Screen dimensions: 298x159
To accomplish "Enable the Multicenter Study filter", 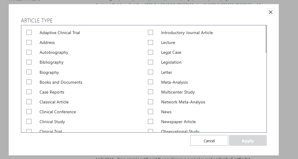I will click(x=151, y=92).
